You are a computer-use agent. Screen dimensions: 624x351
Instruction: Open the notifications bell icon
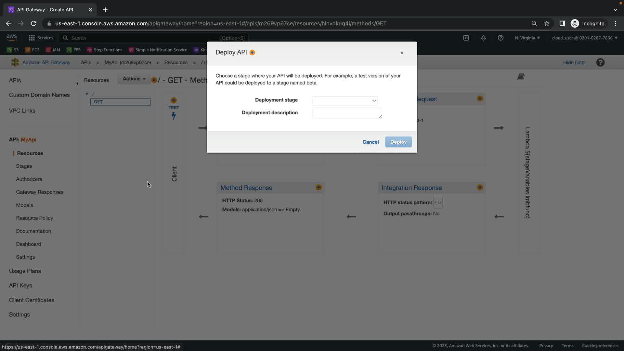[483, 38]
